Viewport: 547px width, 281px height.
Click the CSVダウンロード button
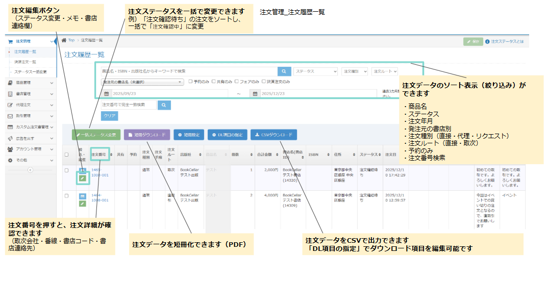pos(273,135)
